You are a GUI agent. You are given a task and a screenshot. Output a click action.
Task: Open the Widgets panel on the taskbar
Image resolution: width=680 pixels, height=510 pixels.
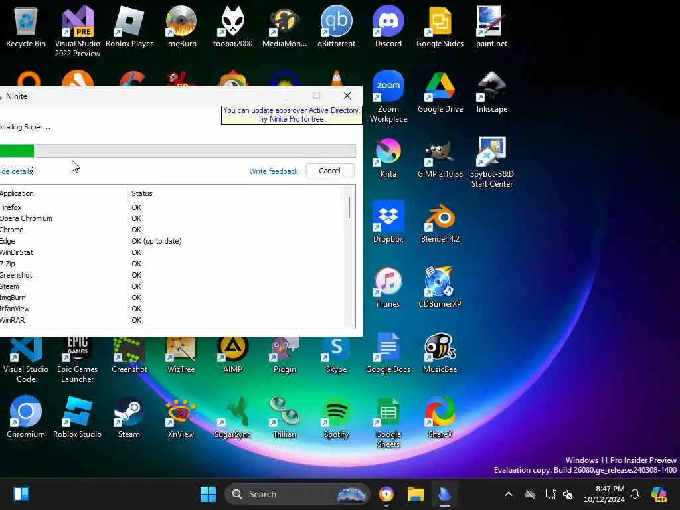21,494
